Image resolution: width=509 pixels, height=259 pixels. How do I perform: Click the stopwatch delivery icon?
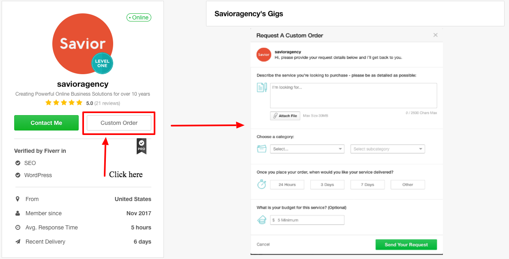click(262, 184)
